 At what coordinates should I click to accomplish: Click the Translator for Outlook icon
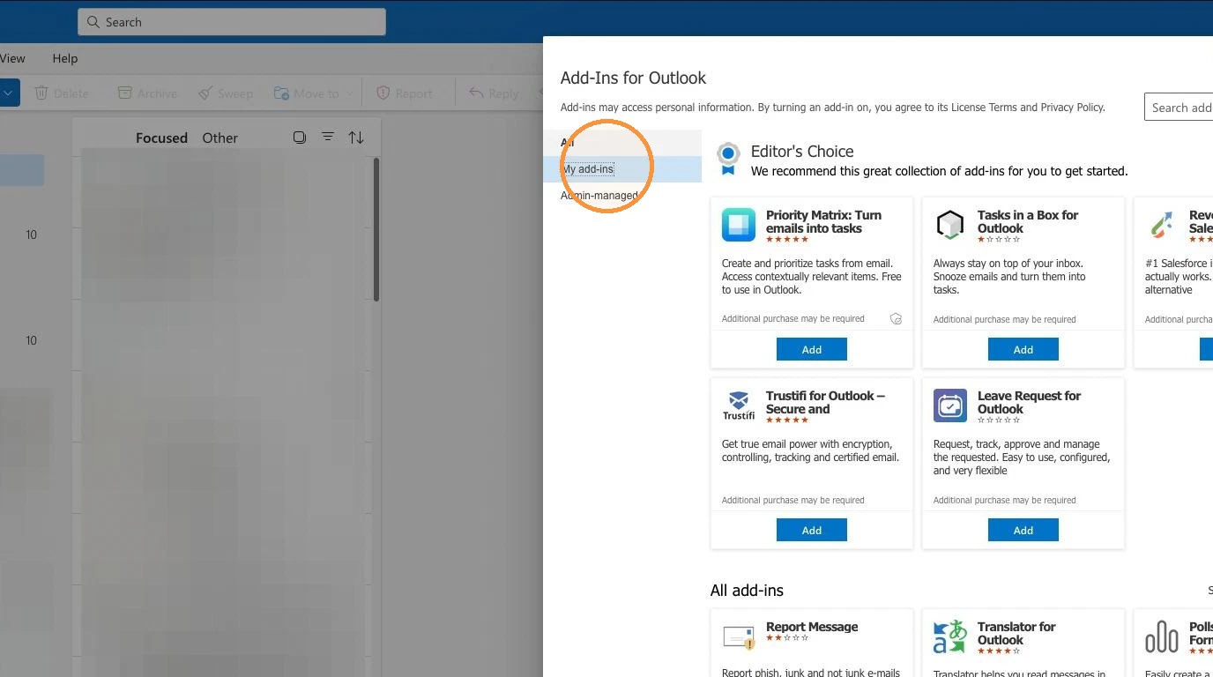click(950, 636)
